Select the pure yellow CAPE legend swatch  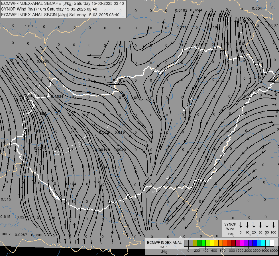[x=212, y=243]
